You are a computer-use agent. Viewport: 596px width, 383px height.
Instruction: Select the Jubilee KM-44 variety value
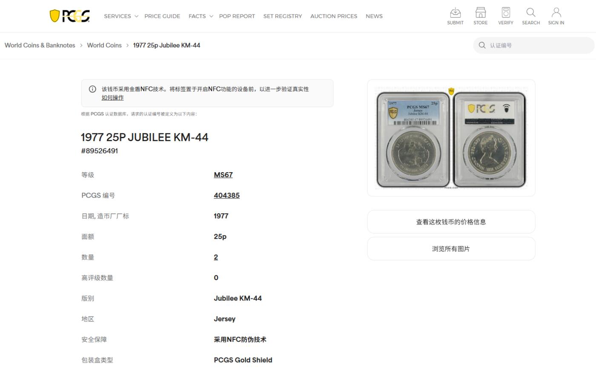coord(238,298)
